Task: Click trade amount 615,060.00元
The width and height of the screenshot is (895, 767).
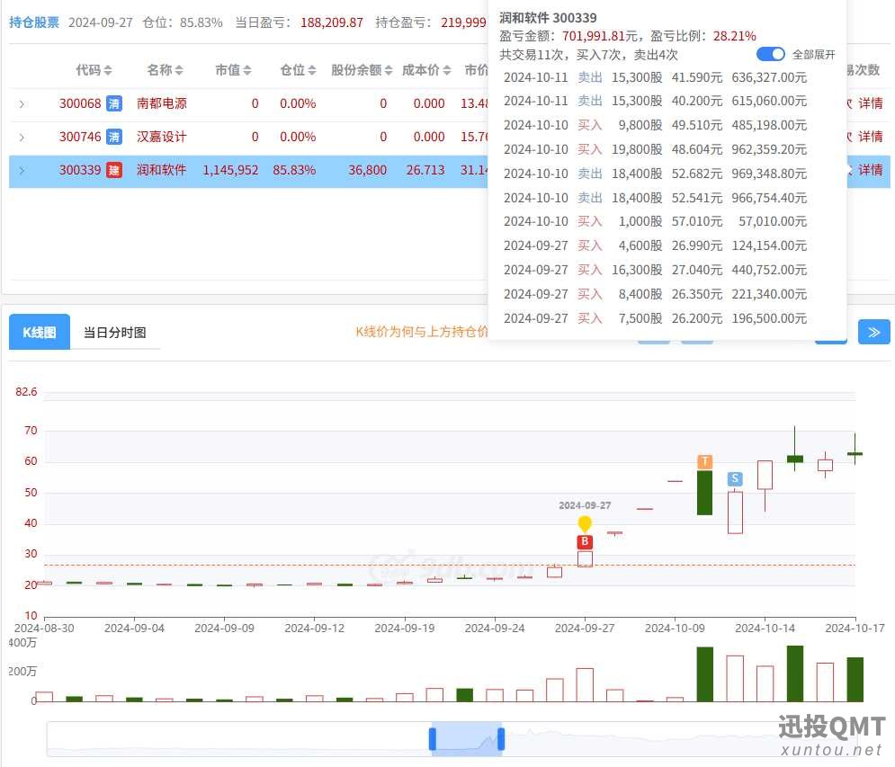Action: coord(769,101)
